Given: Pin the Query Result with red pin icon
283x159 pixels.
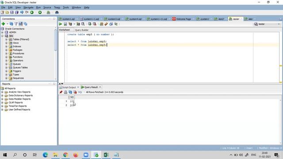Looking at the screenshot, I should coord(61,92).
